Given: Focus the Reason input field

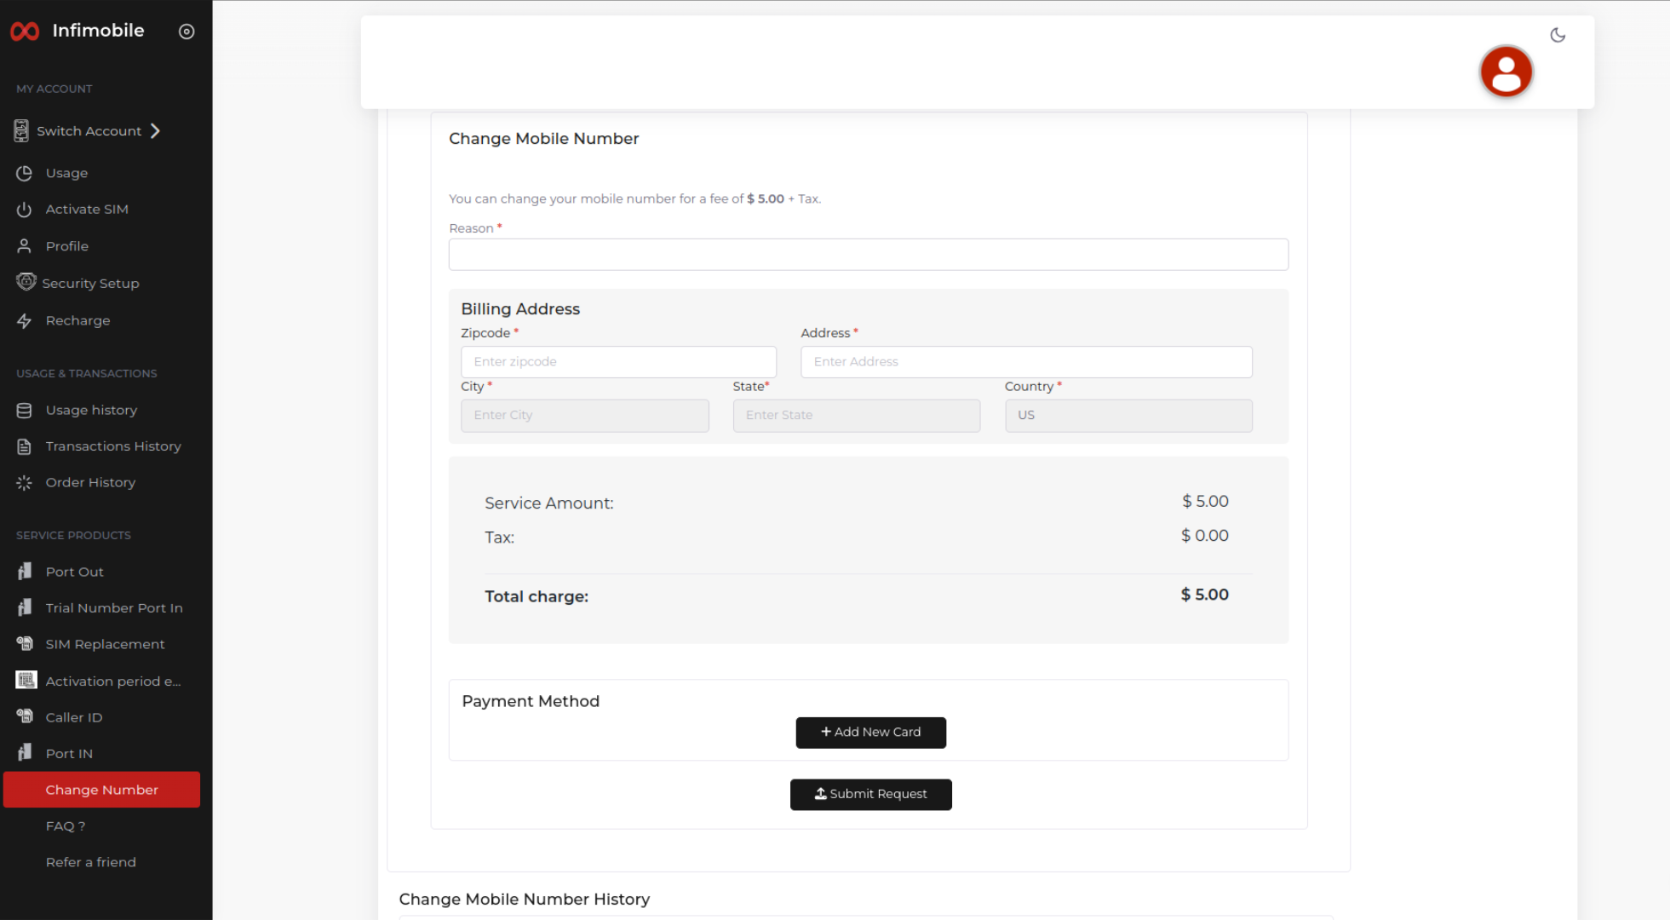Looking at the screenshot, I should click(x=868, y=255).
